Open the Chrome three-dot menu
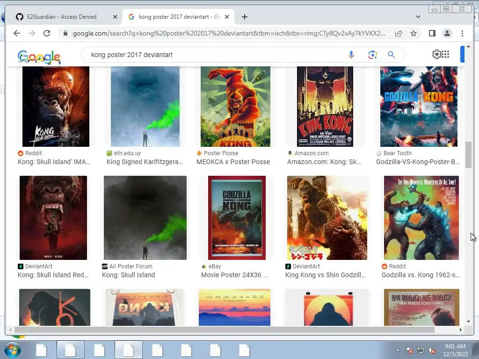Image resolution: width=479 pixels, height=359 pixels. pyautogui.click(x=462, y=33)
